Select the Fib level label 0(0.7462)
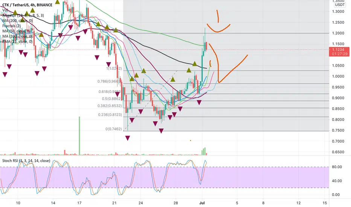 tap(114, 129)
